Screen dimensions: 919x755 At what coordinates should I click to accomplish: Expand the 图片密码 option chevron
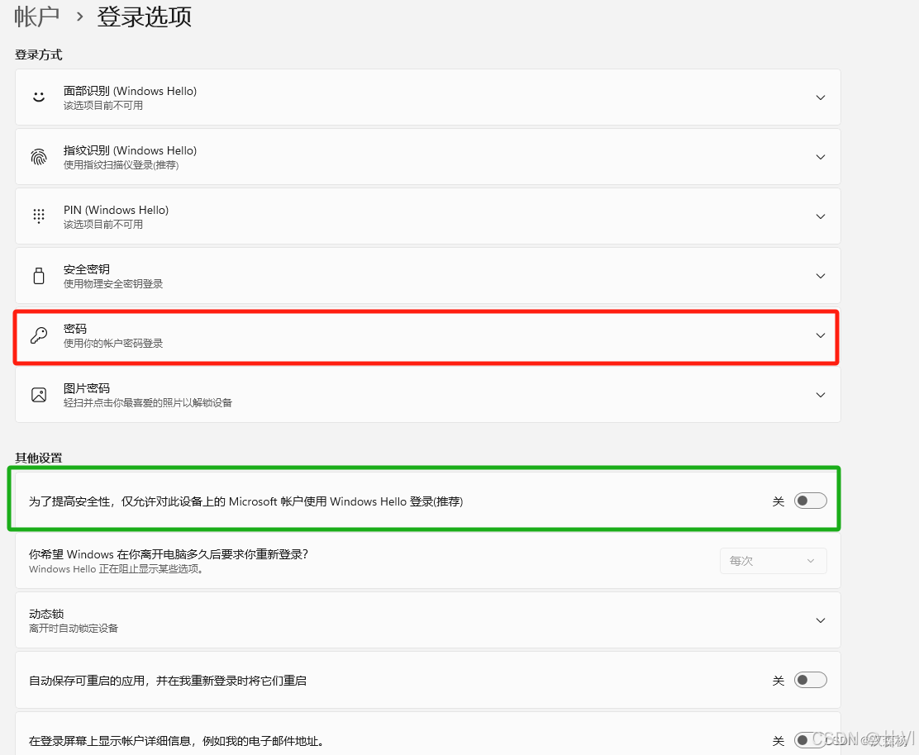point(821,395)
